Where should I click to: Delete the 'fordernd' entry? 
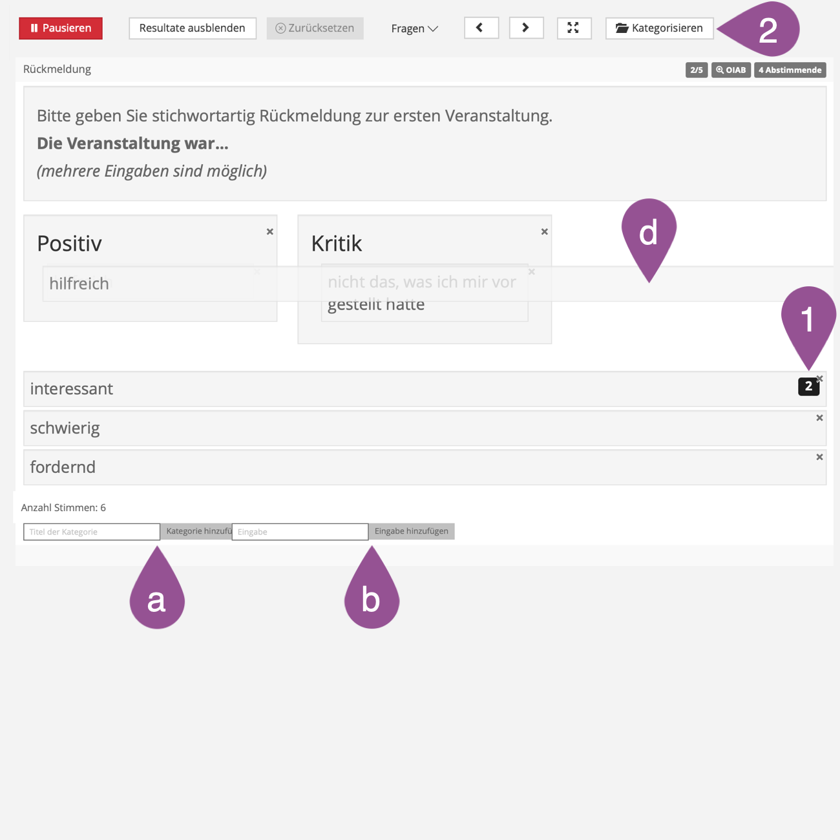(x=819, y=457)
